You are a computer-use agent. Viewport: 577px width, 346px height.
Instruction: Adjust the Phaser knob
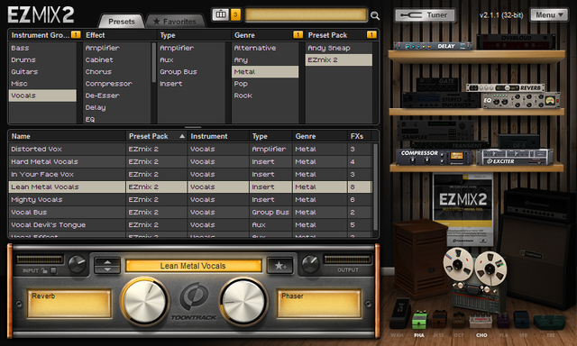(x=243, y=301)
